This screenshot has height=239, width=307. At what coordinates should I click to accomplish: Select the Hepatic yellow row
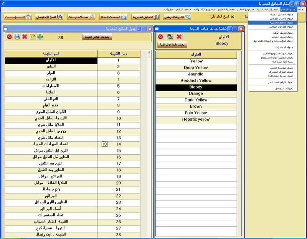[196, 120]
